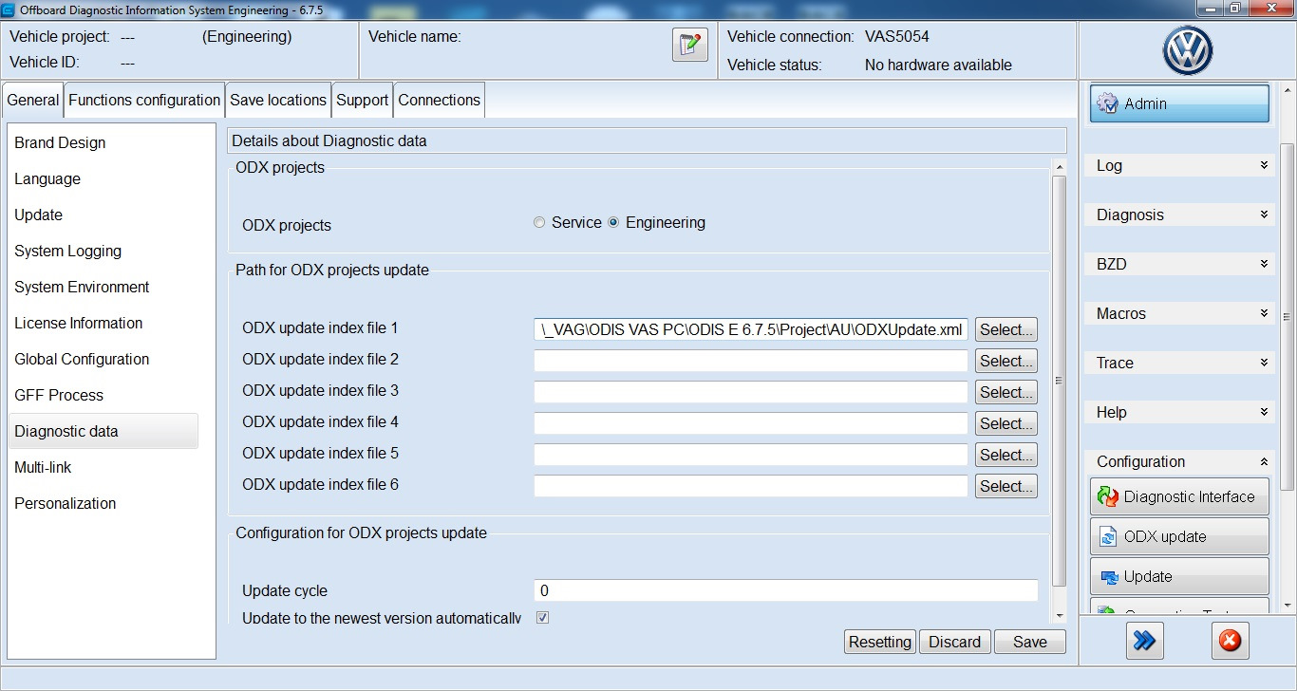The height and width of the screenshot is (691, 1297).
Task: Open the Support tab
Action: (362, 100)
